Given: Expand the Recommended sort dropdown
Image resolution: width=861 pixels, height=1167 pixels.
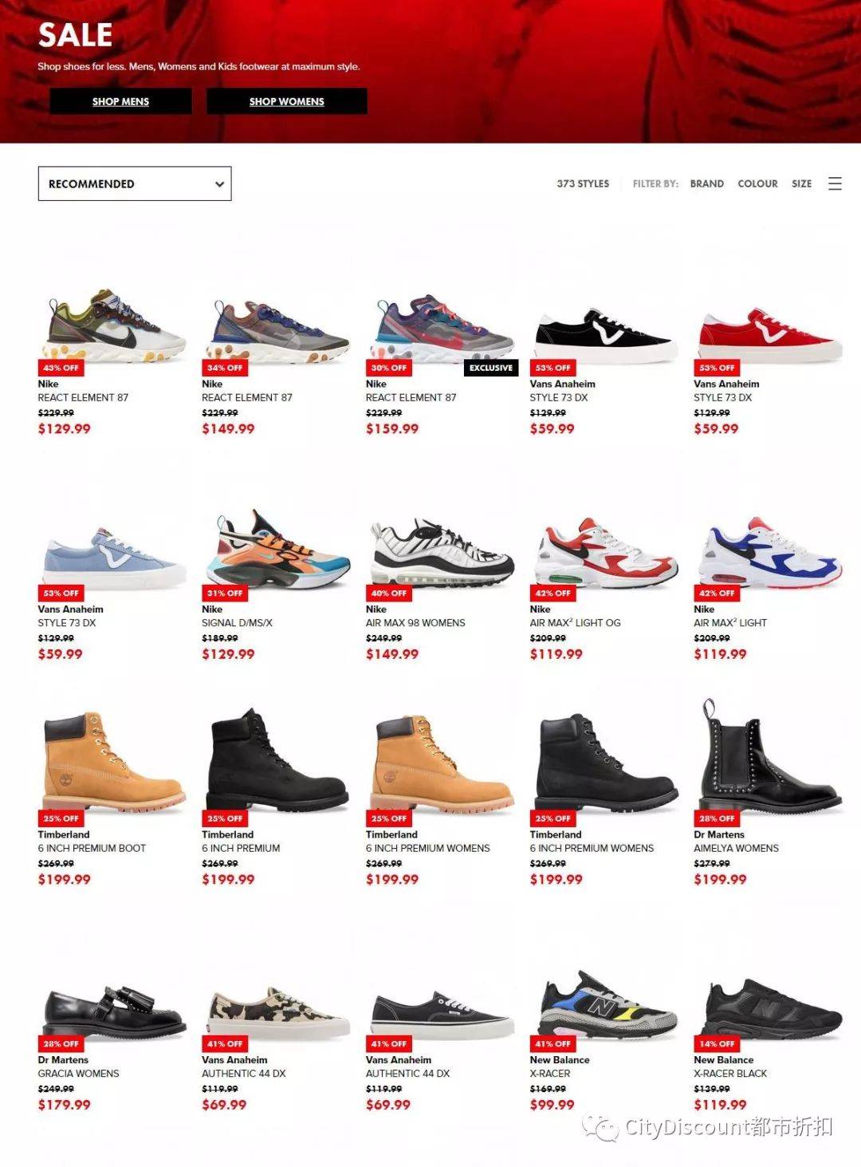Looking at the screenshot, I should pos(135,183).
